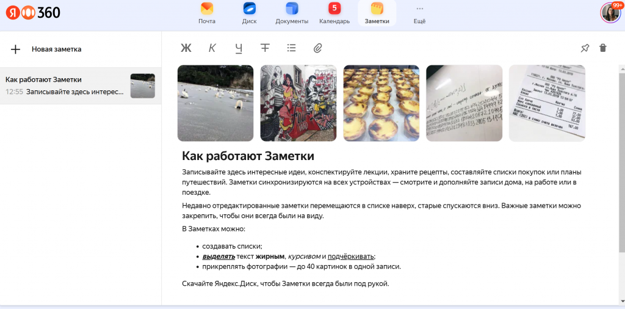This screenshot has height=309, width=625.
Task: Toggle underline formatting Ч
Action: click(239, 48)
